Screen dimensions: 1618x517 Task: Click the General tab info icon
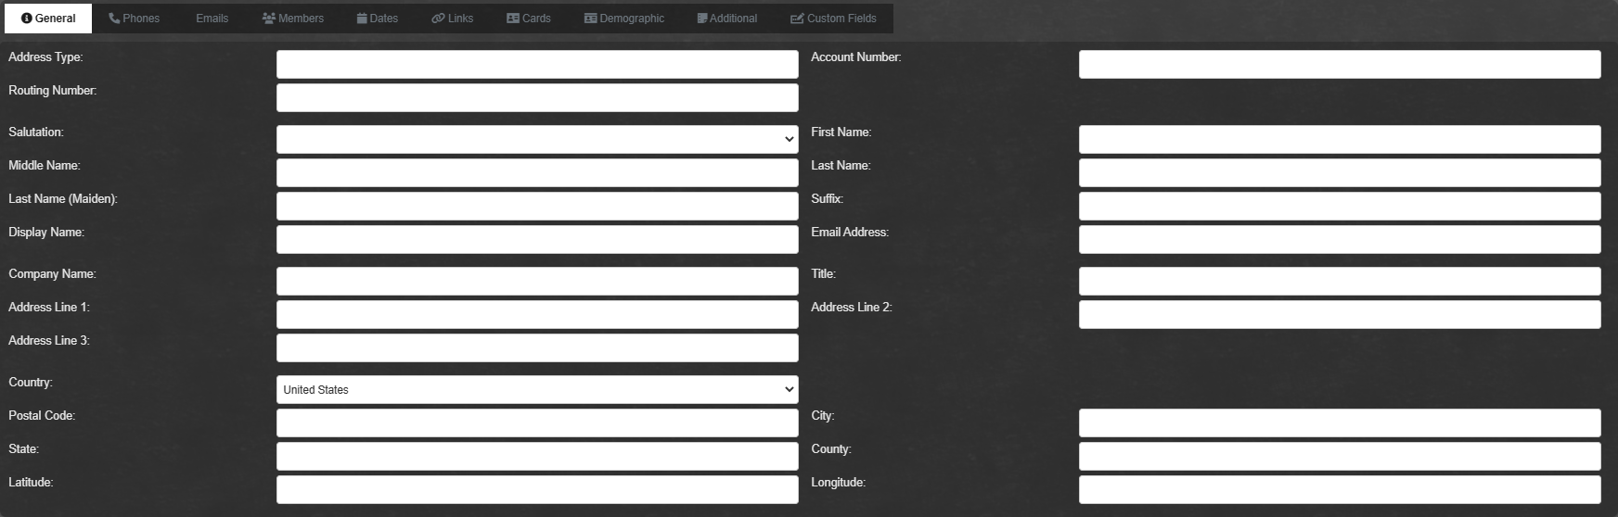pyautogui.click(x=27, y=19)
